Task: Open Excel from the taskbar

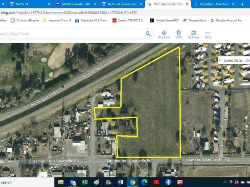Action: [x=85, y=182]
